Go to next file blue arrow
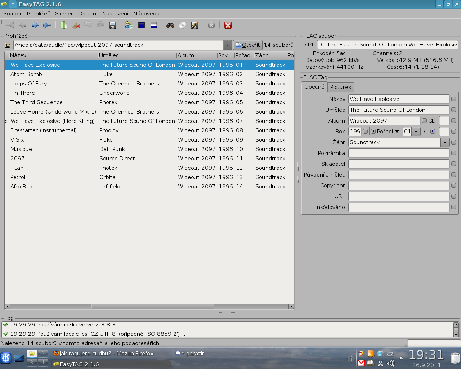 [35, 25]
